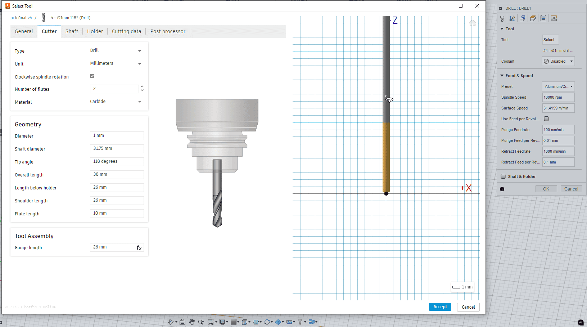Click the blue clamp icon in navigation bar

pyautogui.click(x=311, y=322)
